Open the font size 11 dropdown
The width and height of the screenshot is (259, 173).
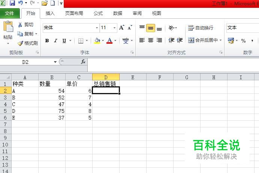(x=114, y=28)
